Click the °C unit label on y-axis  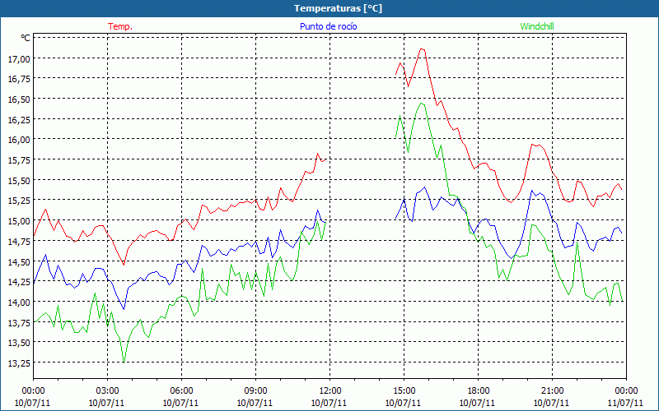pos(26,38)
